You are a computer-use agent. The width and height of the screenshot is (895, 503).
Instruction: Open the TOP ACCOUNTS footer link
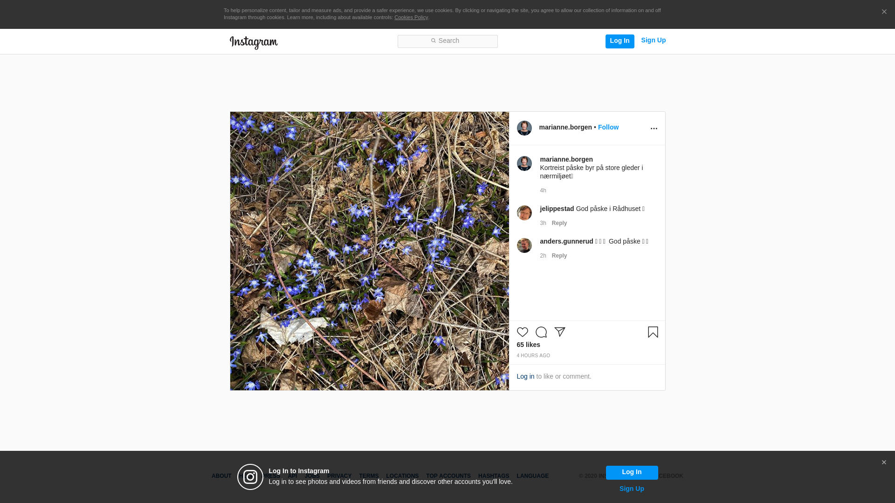coord(448,476)
